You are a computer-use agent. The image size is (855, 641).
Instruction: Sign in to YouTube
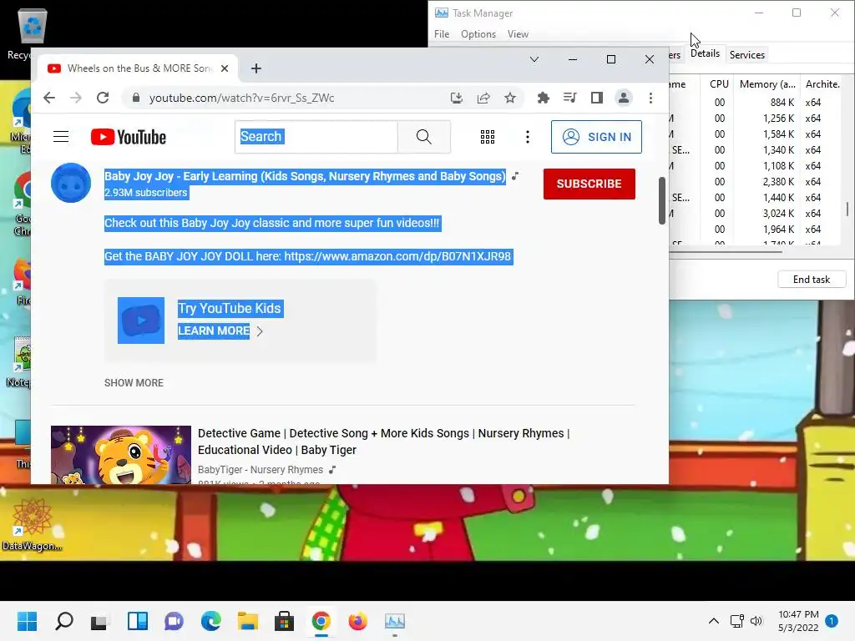[x=596, y=137]
